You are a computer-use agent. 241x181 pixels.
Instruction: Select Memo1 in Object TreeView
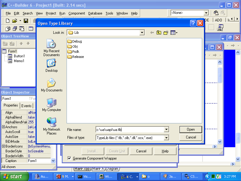click(19, 61)
